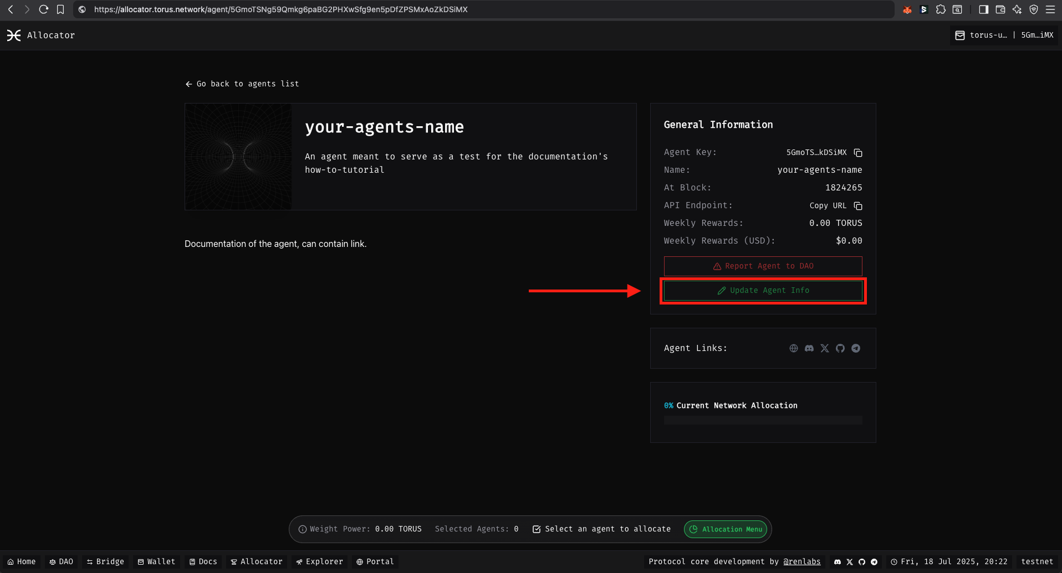Copy the Agent Key to clipboard

pos(858,152)
